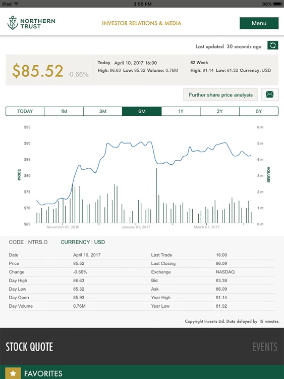This screenshot has height=379, width=284.
Task: Select the 3M chart range tab
Action: click(x=103, y=111)
